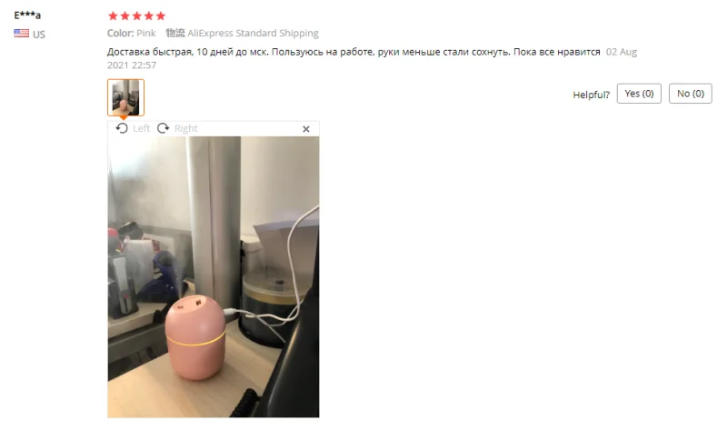727x431 pixels.
Task: Click the "Color: Pink" variant text
Action: (x=131, y=33)
